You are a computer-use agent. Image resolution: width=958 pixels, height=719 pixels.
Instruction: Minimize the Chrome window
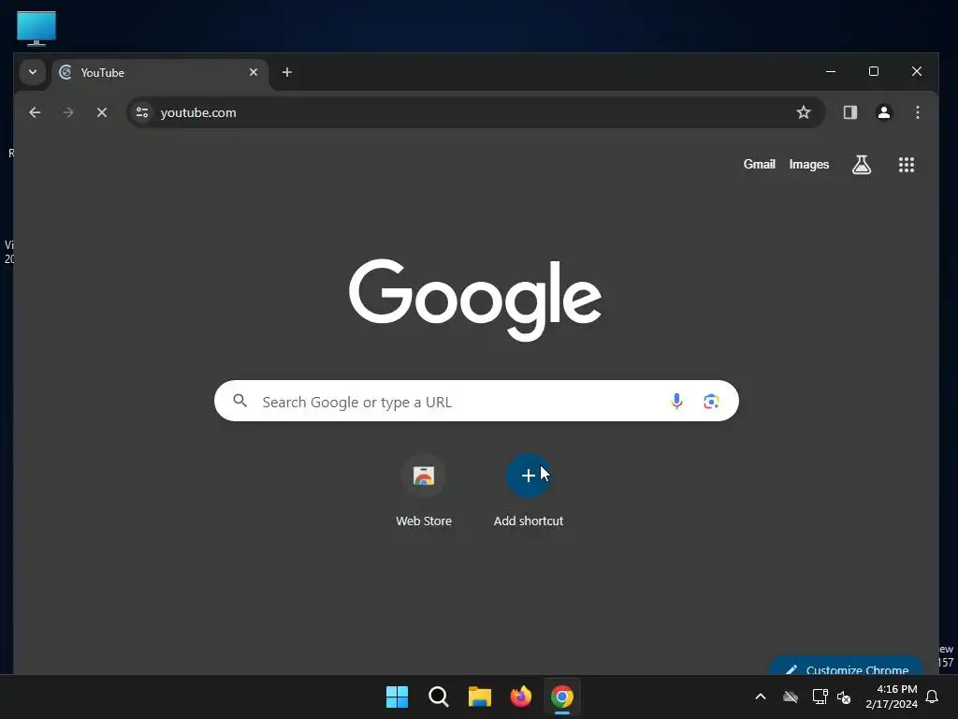831,71
